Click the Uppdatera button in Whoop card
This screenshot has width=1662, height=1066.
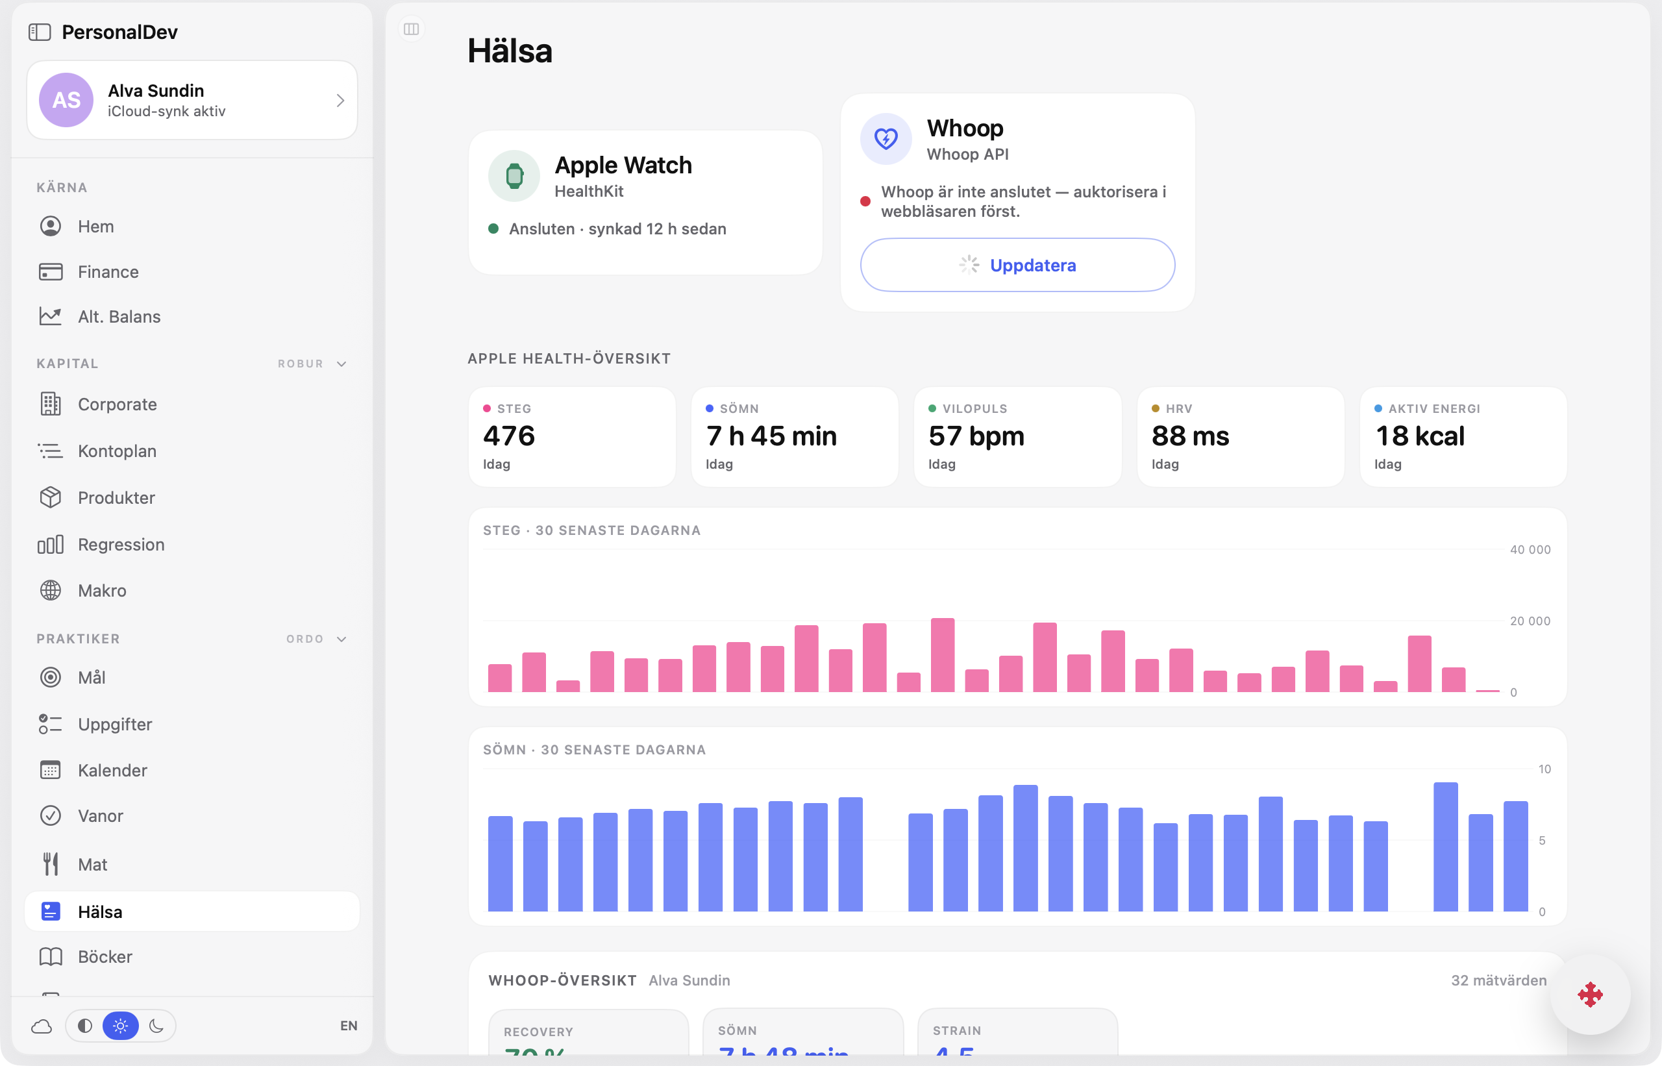(1017, 265)
